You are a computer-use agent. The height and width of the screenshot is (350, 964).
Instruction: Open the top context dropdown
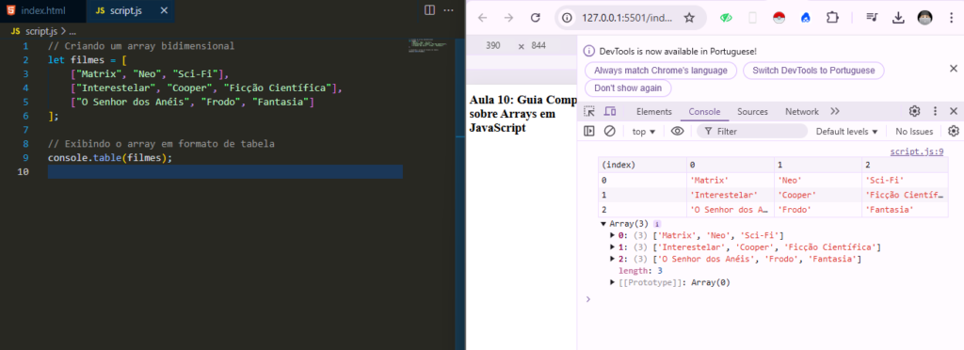coord(644,132)
